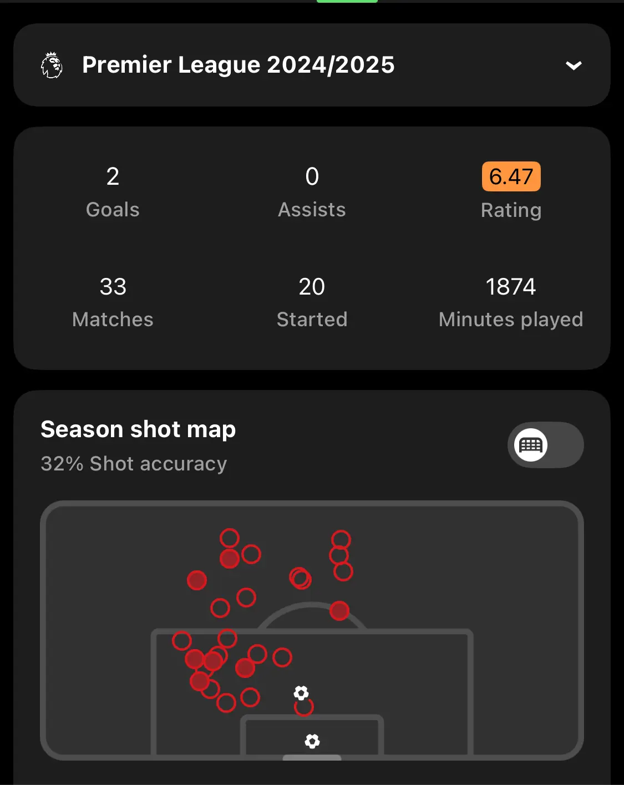This screenshot has height=785, width=624.
Task: Select the filled shot marker farthest left outside box
Action: point(197,580)
